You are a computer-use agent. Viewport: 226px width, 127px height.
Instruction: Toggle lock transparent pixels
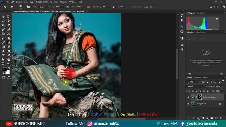tap(193, 91)
